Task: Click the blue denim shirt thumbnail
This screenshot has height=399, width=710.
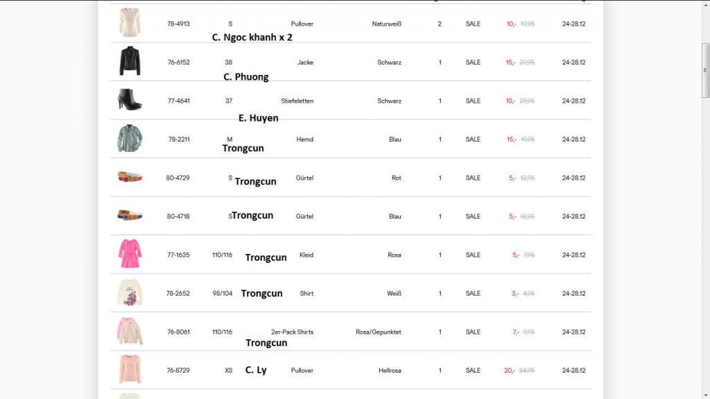Action: click(x=130, y=139)
